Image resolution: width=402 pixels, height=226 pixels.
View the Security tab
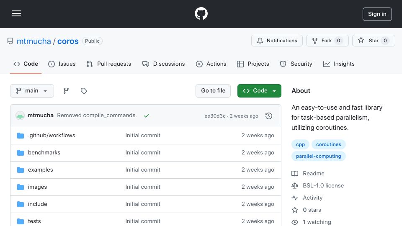click(296, 64)
